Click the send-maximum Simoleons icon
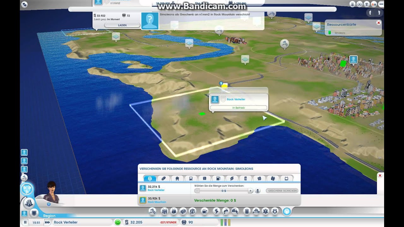 pos(258,191)
